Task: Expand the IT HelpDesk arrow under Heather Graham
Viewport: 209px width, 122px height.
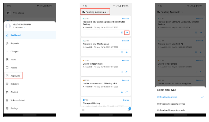Action: [x=24, y=27]
